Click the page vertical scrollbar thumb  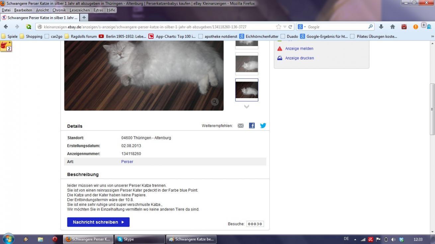pos(432,109)
